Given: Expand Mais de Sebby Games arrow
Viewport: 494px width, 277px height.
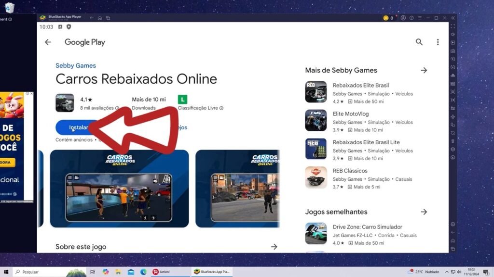Looking at the screenshot, I should (x=424, y=70).
